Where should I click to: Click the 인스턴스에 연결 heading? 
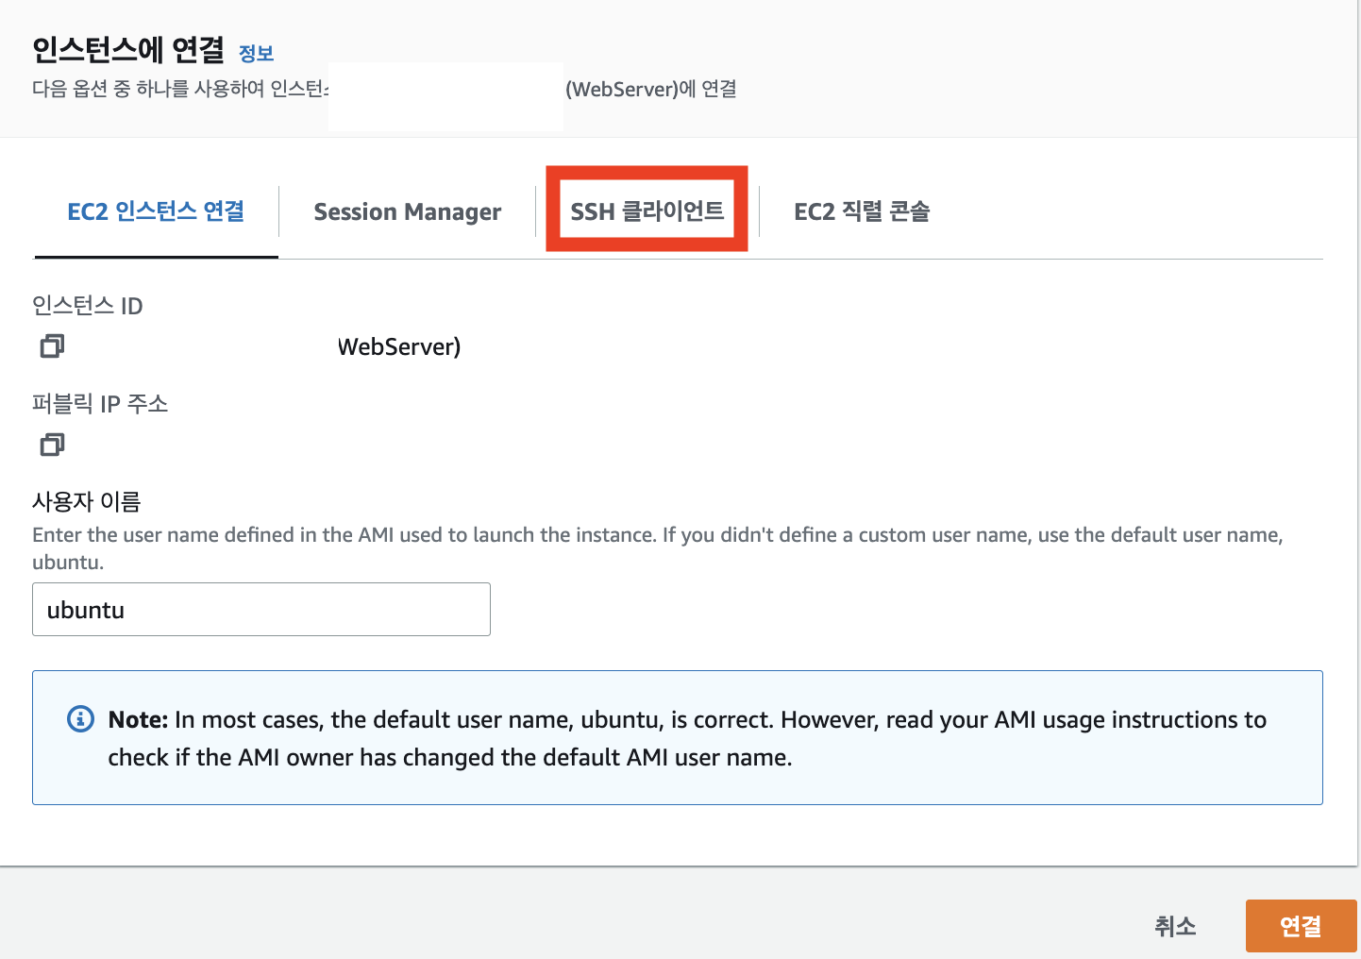pos(128,49)
